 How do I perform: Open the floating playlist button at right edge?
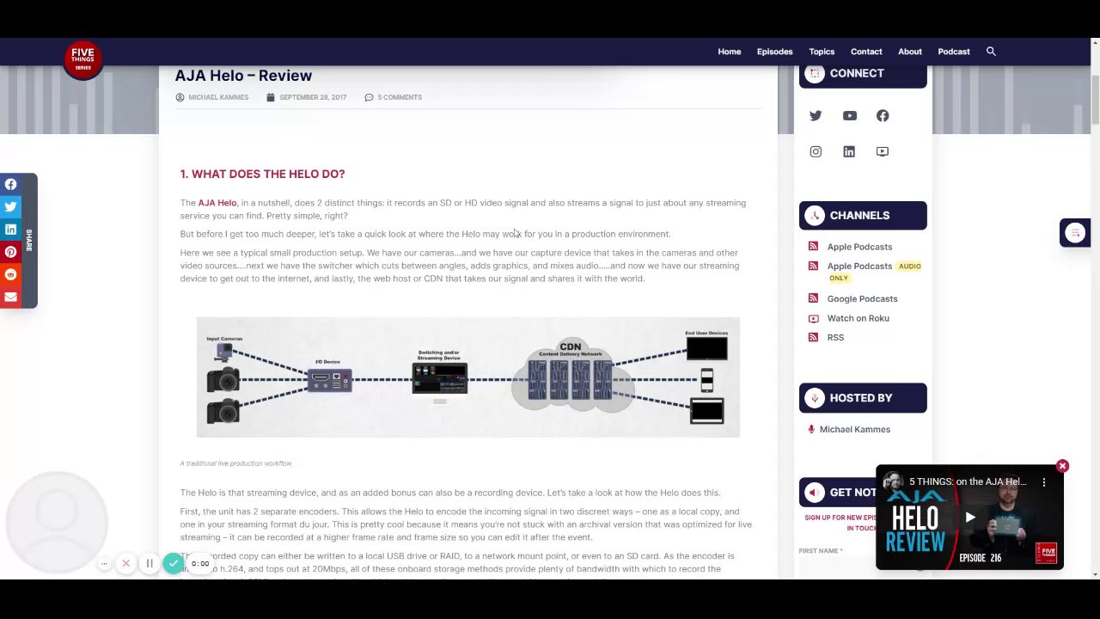click(1075, 233)
